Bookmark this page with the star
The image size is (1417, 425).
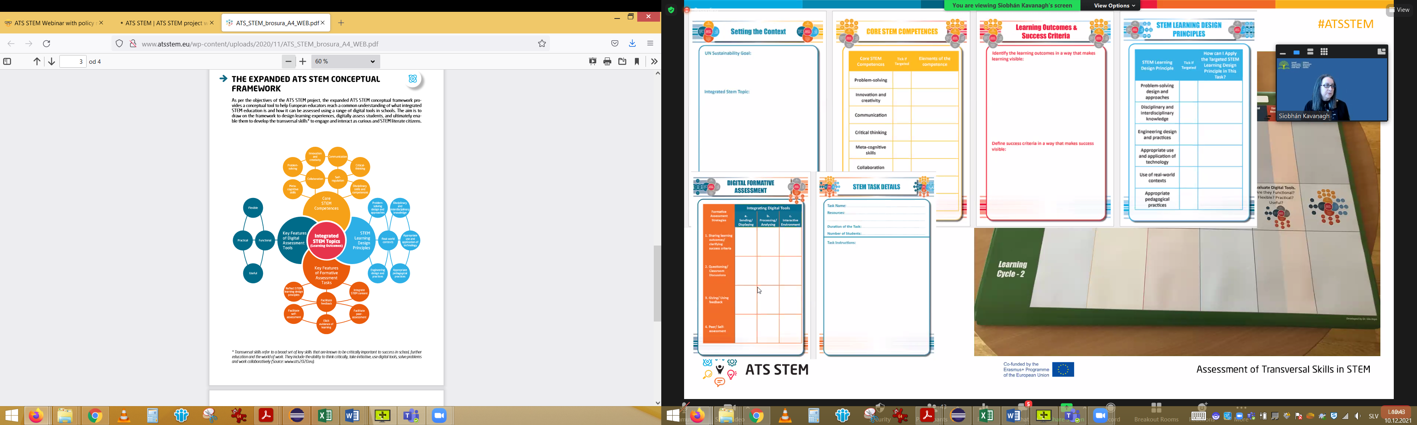click(x=542, y=44)
